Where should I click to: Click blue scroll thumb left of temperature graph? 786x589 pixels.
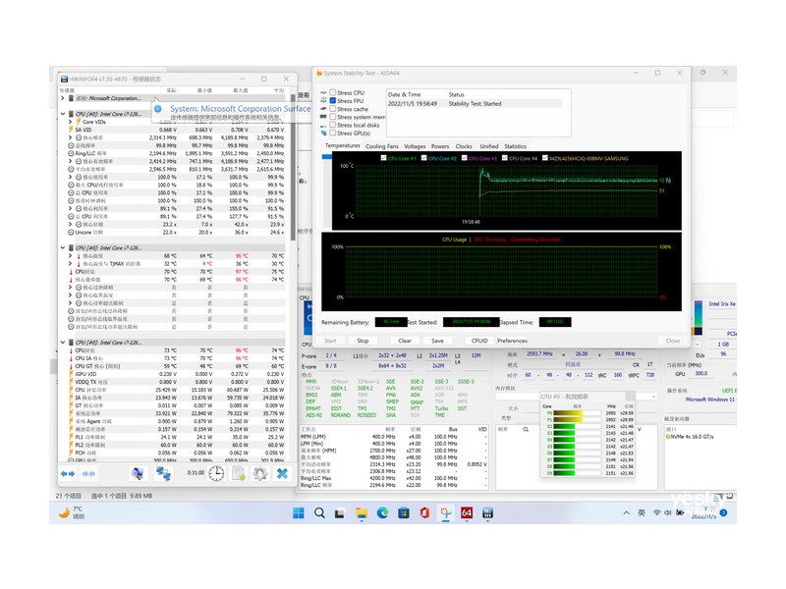tap(326, 157)
